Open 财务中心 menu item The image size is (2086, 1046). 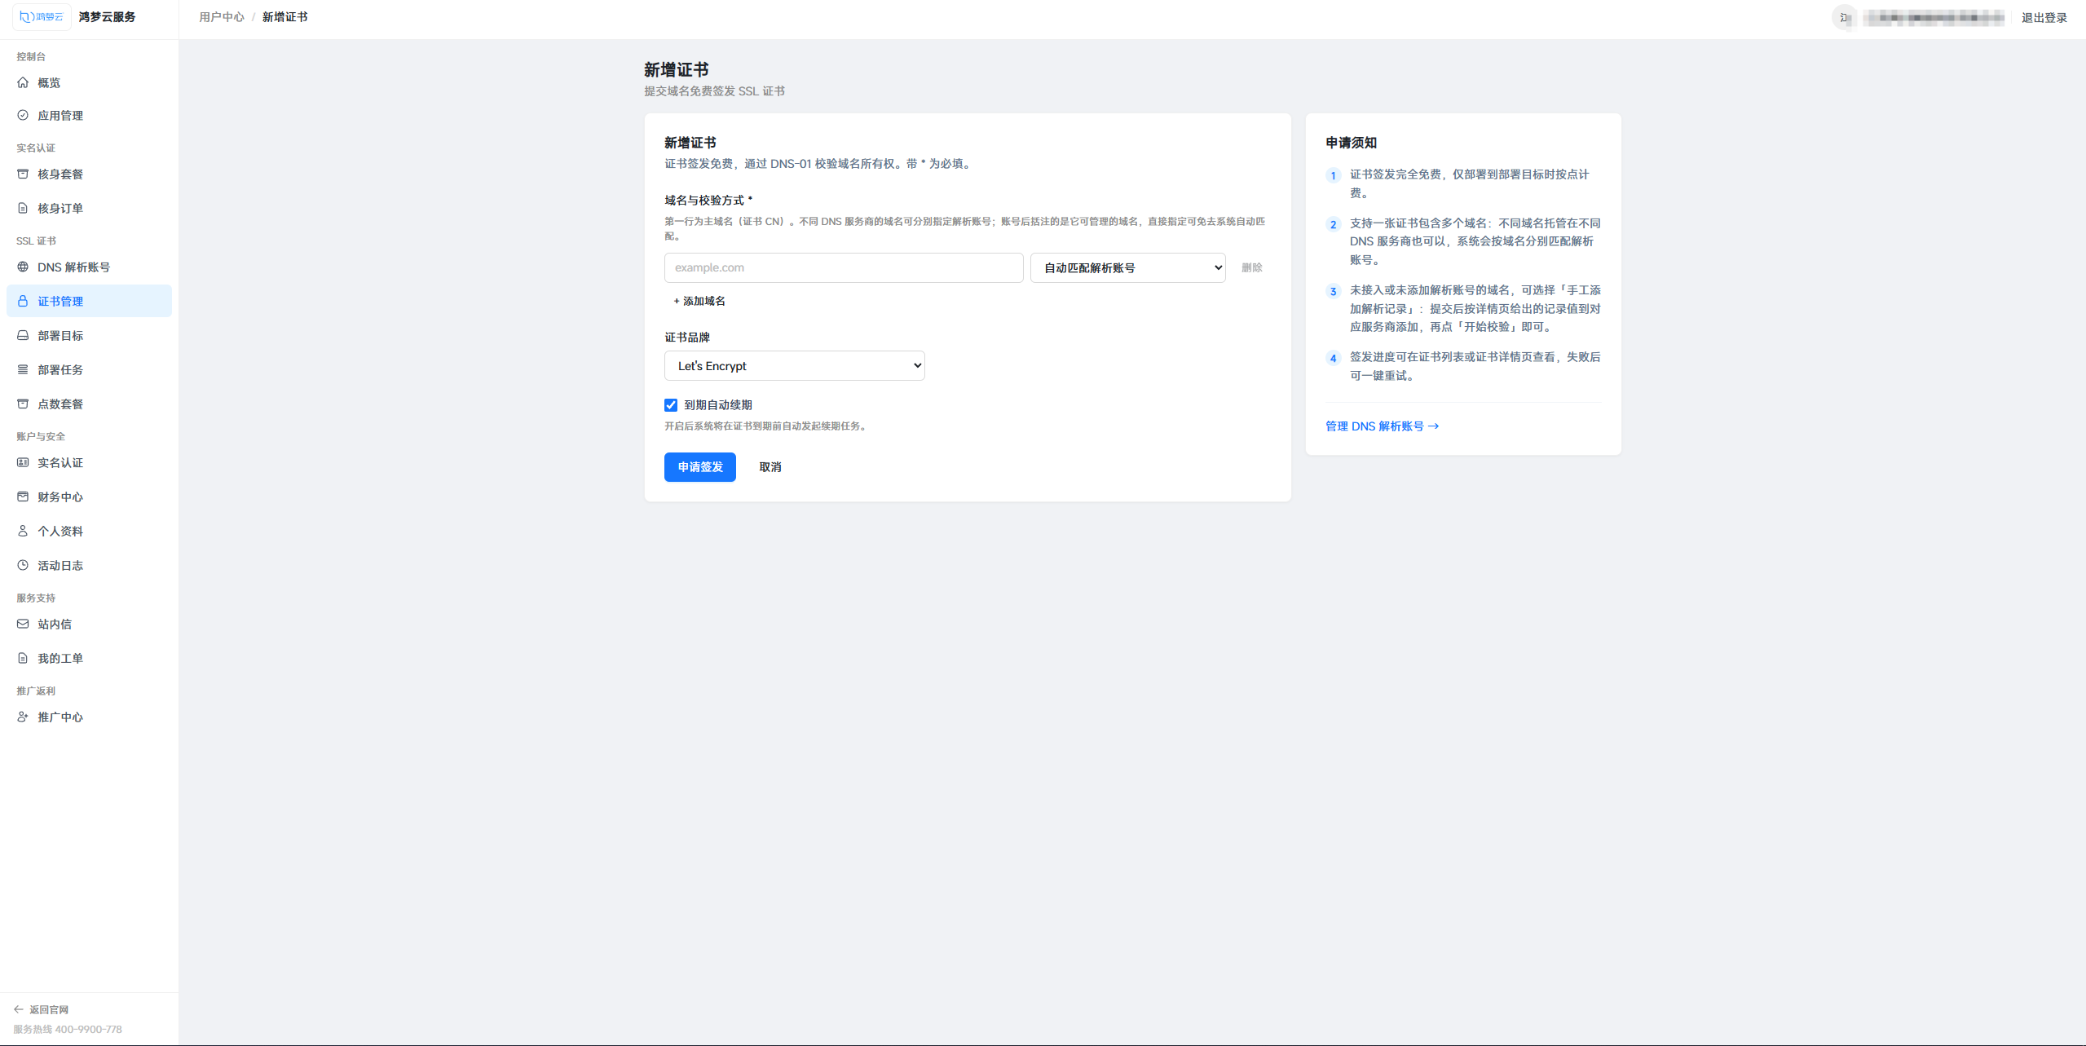(89, 497)
